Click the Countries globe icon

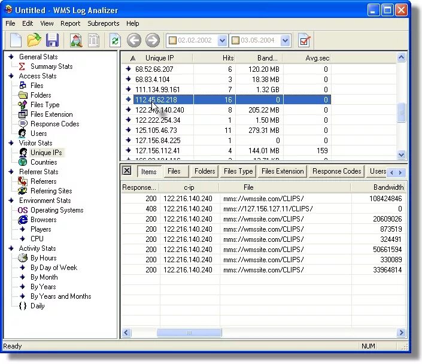23,162
